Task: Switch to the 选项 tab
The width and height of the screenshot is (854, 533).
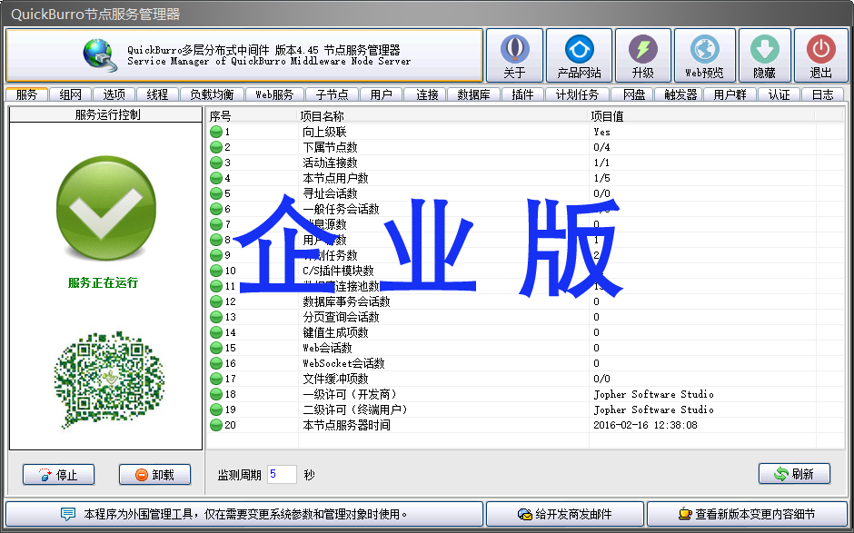Action: 114,94
